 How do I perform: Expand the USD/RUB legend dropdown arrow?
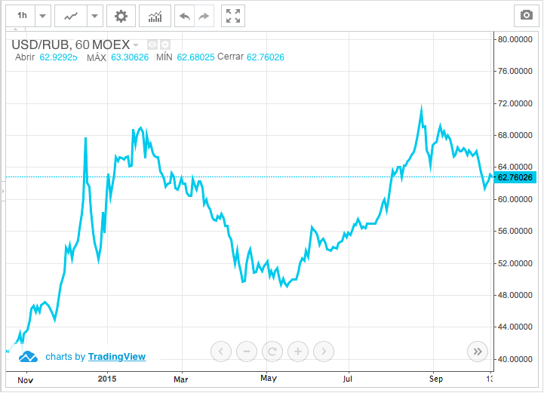137,45
